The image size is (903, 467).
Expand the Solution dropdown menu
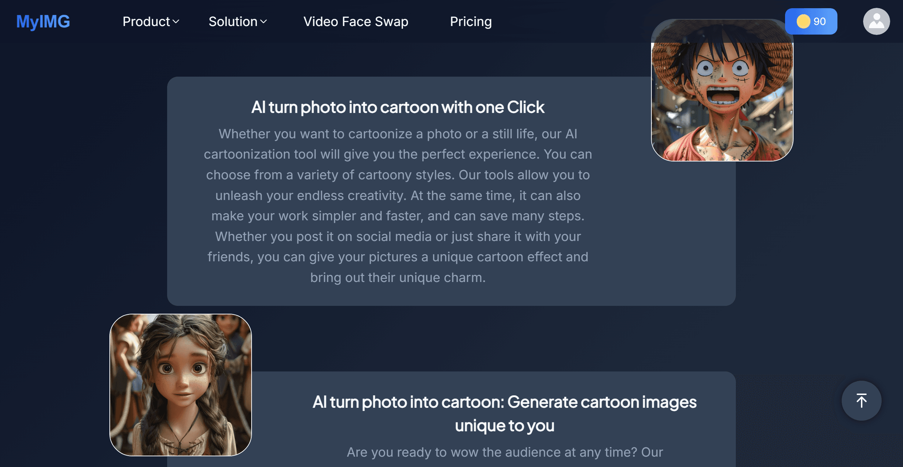click(x=238, y=21)
